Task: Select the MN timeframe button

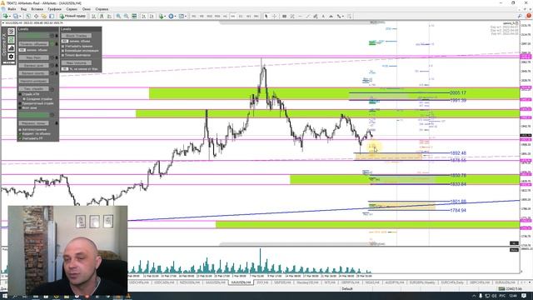Action: (x=257, y=16)
